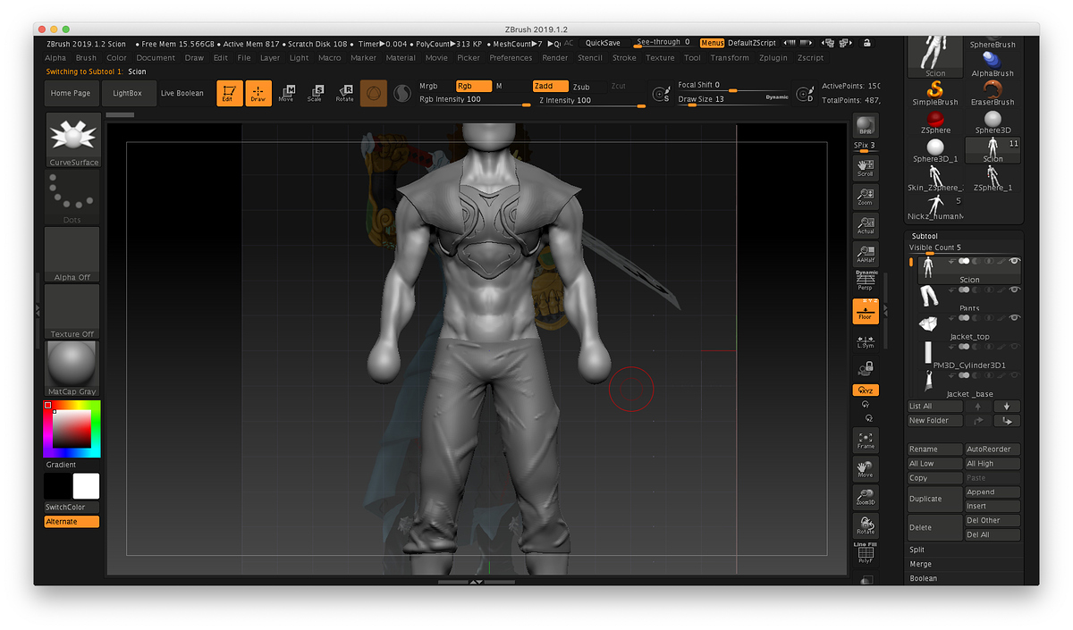
Task: Toggle XYZ rotation mode
Action: (866, 391)
